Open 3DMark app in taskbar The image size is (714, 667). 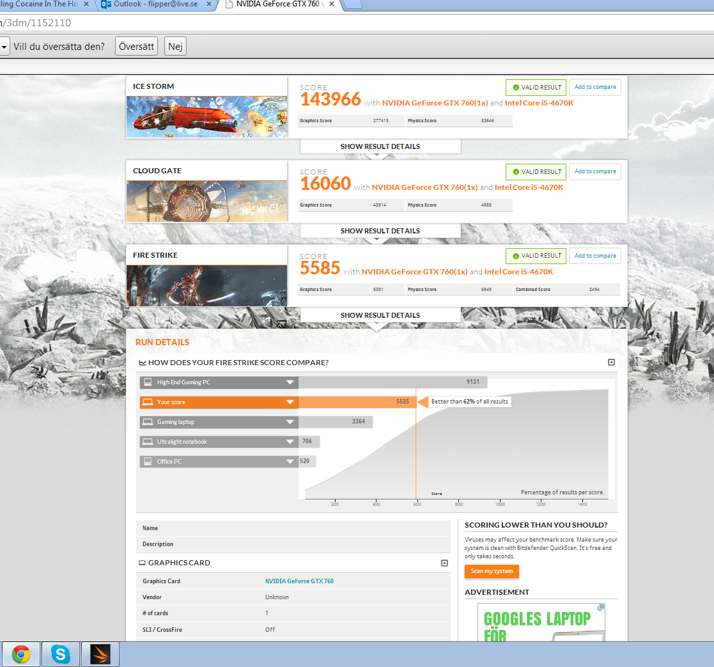(x=100, y=654)
